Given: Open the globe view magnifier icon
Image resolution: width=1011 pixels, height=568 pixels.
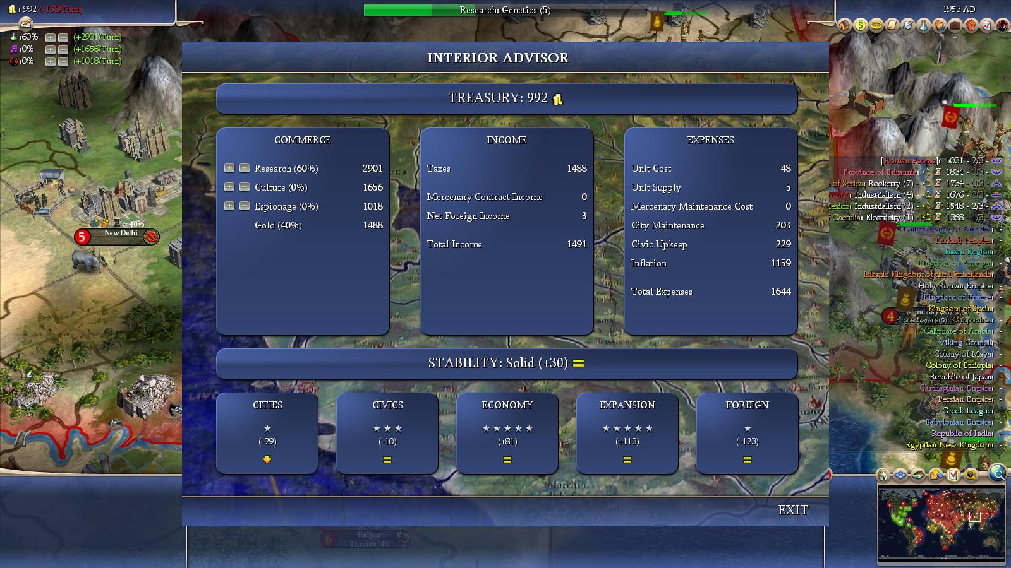Looking at the screenshot, I should pos(998,473).
